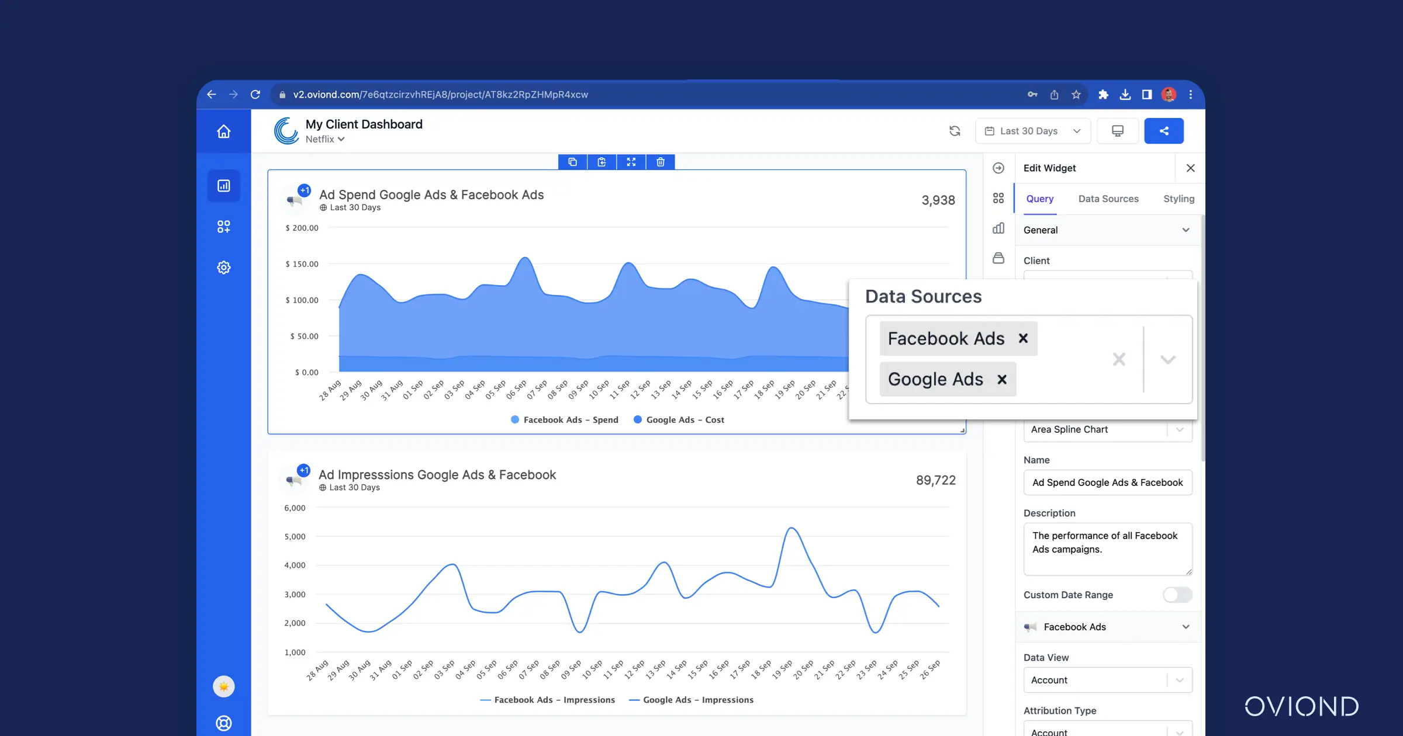The image size is (1403, 736).
Task: Expand widget to fullscreen
Action: click(x=631, y=162)
